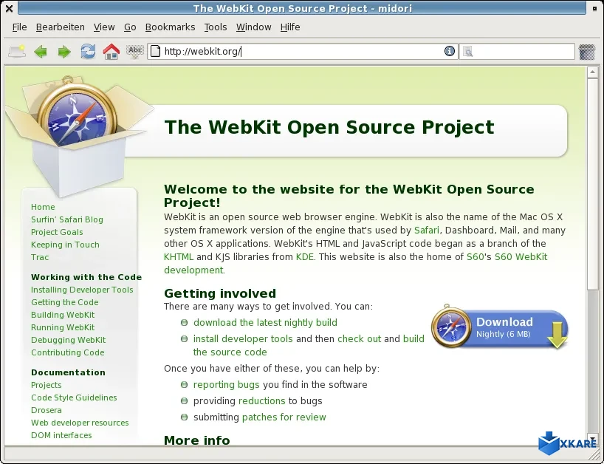Viewport: 604px width, 464px height.
Task: Open the Web developer resources link
Action: coord(80,423)
